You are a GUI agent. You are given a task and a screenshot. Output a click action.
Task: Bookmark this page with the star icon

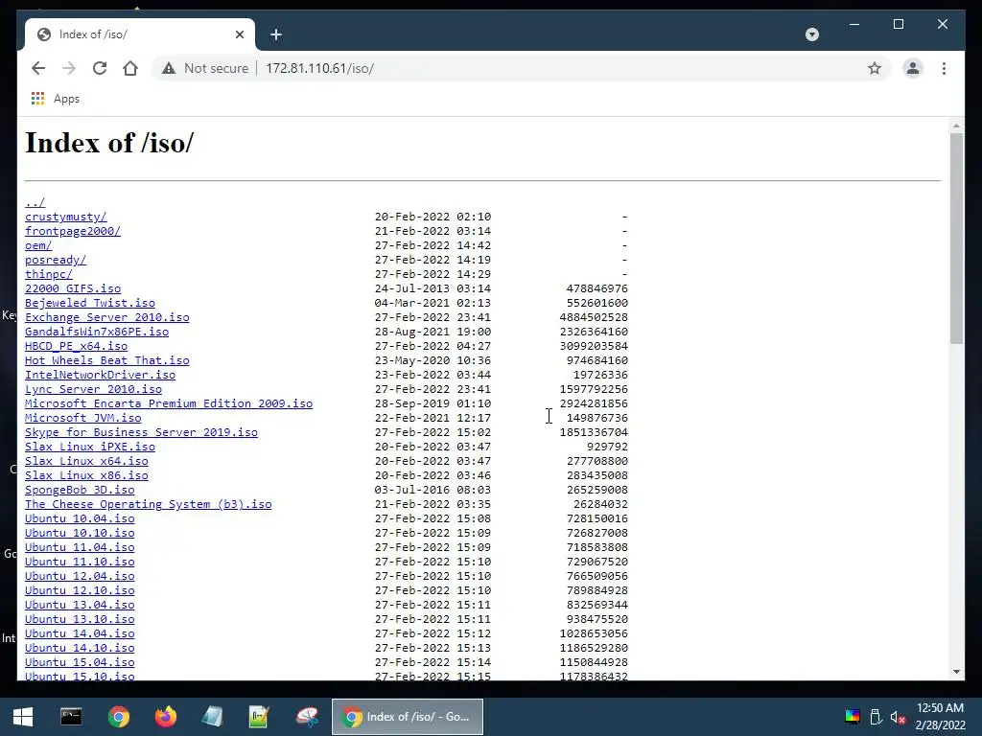[875, 68]
